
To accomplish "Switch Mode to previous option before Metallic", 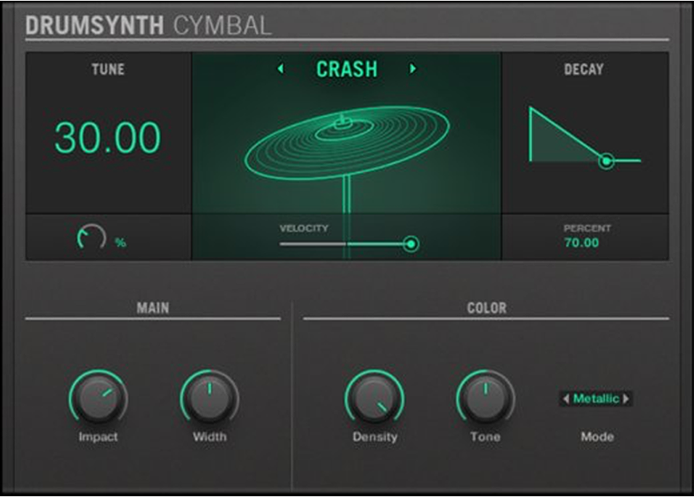I will [566, 399].
